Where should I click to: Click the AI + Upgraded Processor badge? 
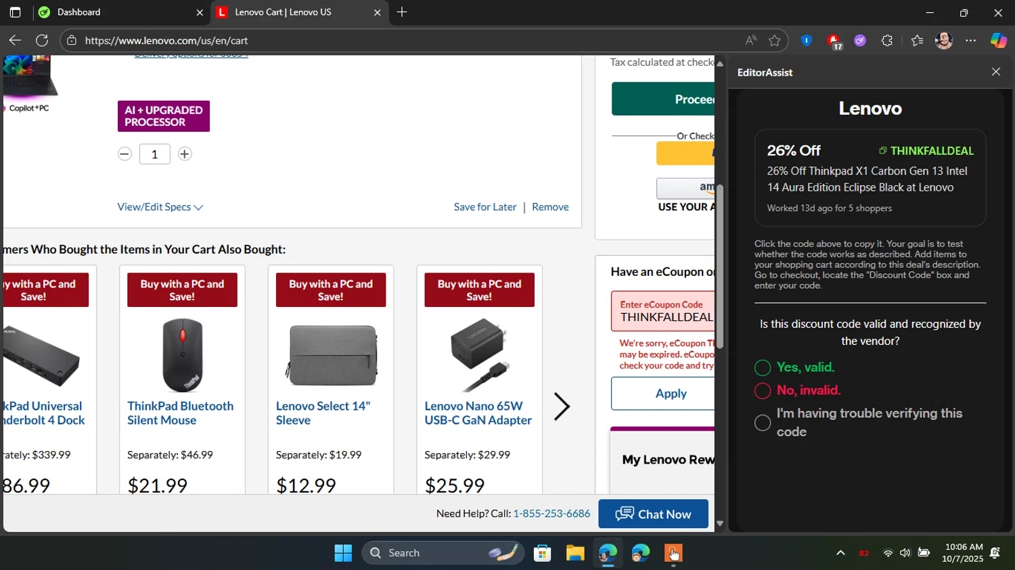point(164,116)
